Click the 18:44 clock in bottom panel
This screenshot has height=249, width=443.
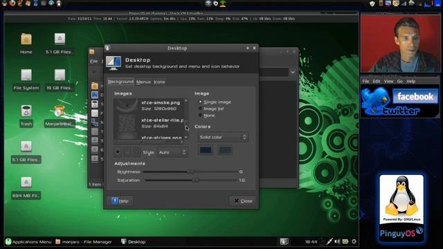pyautogui.click(x=311, y=241)
